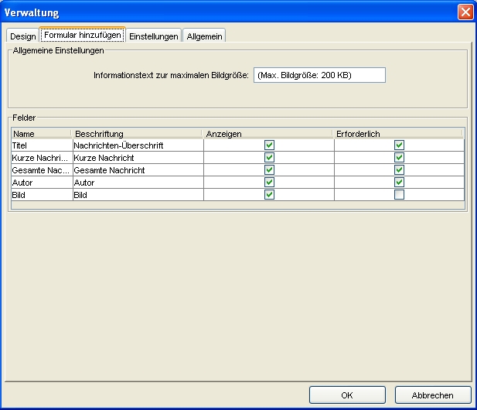Select the Formular hinzufügen tab

pos(83,36)
